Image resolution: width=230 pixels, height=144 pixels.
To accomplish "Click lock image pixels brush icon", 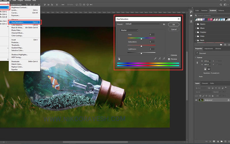I will 203,96.
